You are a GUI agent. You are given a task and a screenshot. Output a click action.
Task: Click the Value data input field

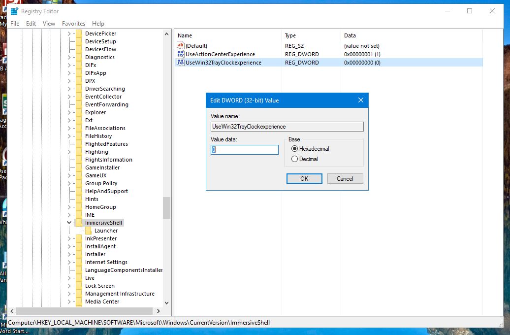click(x=245, y=150)
